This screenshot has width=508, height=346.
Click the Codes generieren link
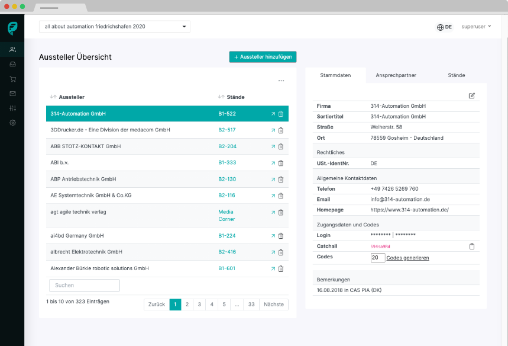407,258
